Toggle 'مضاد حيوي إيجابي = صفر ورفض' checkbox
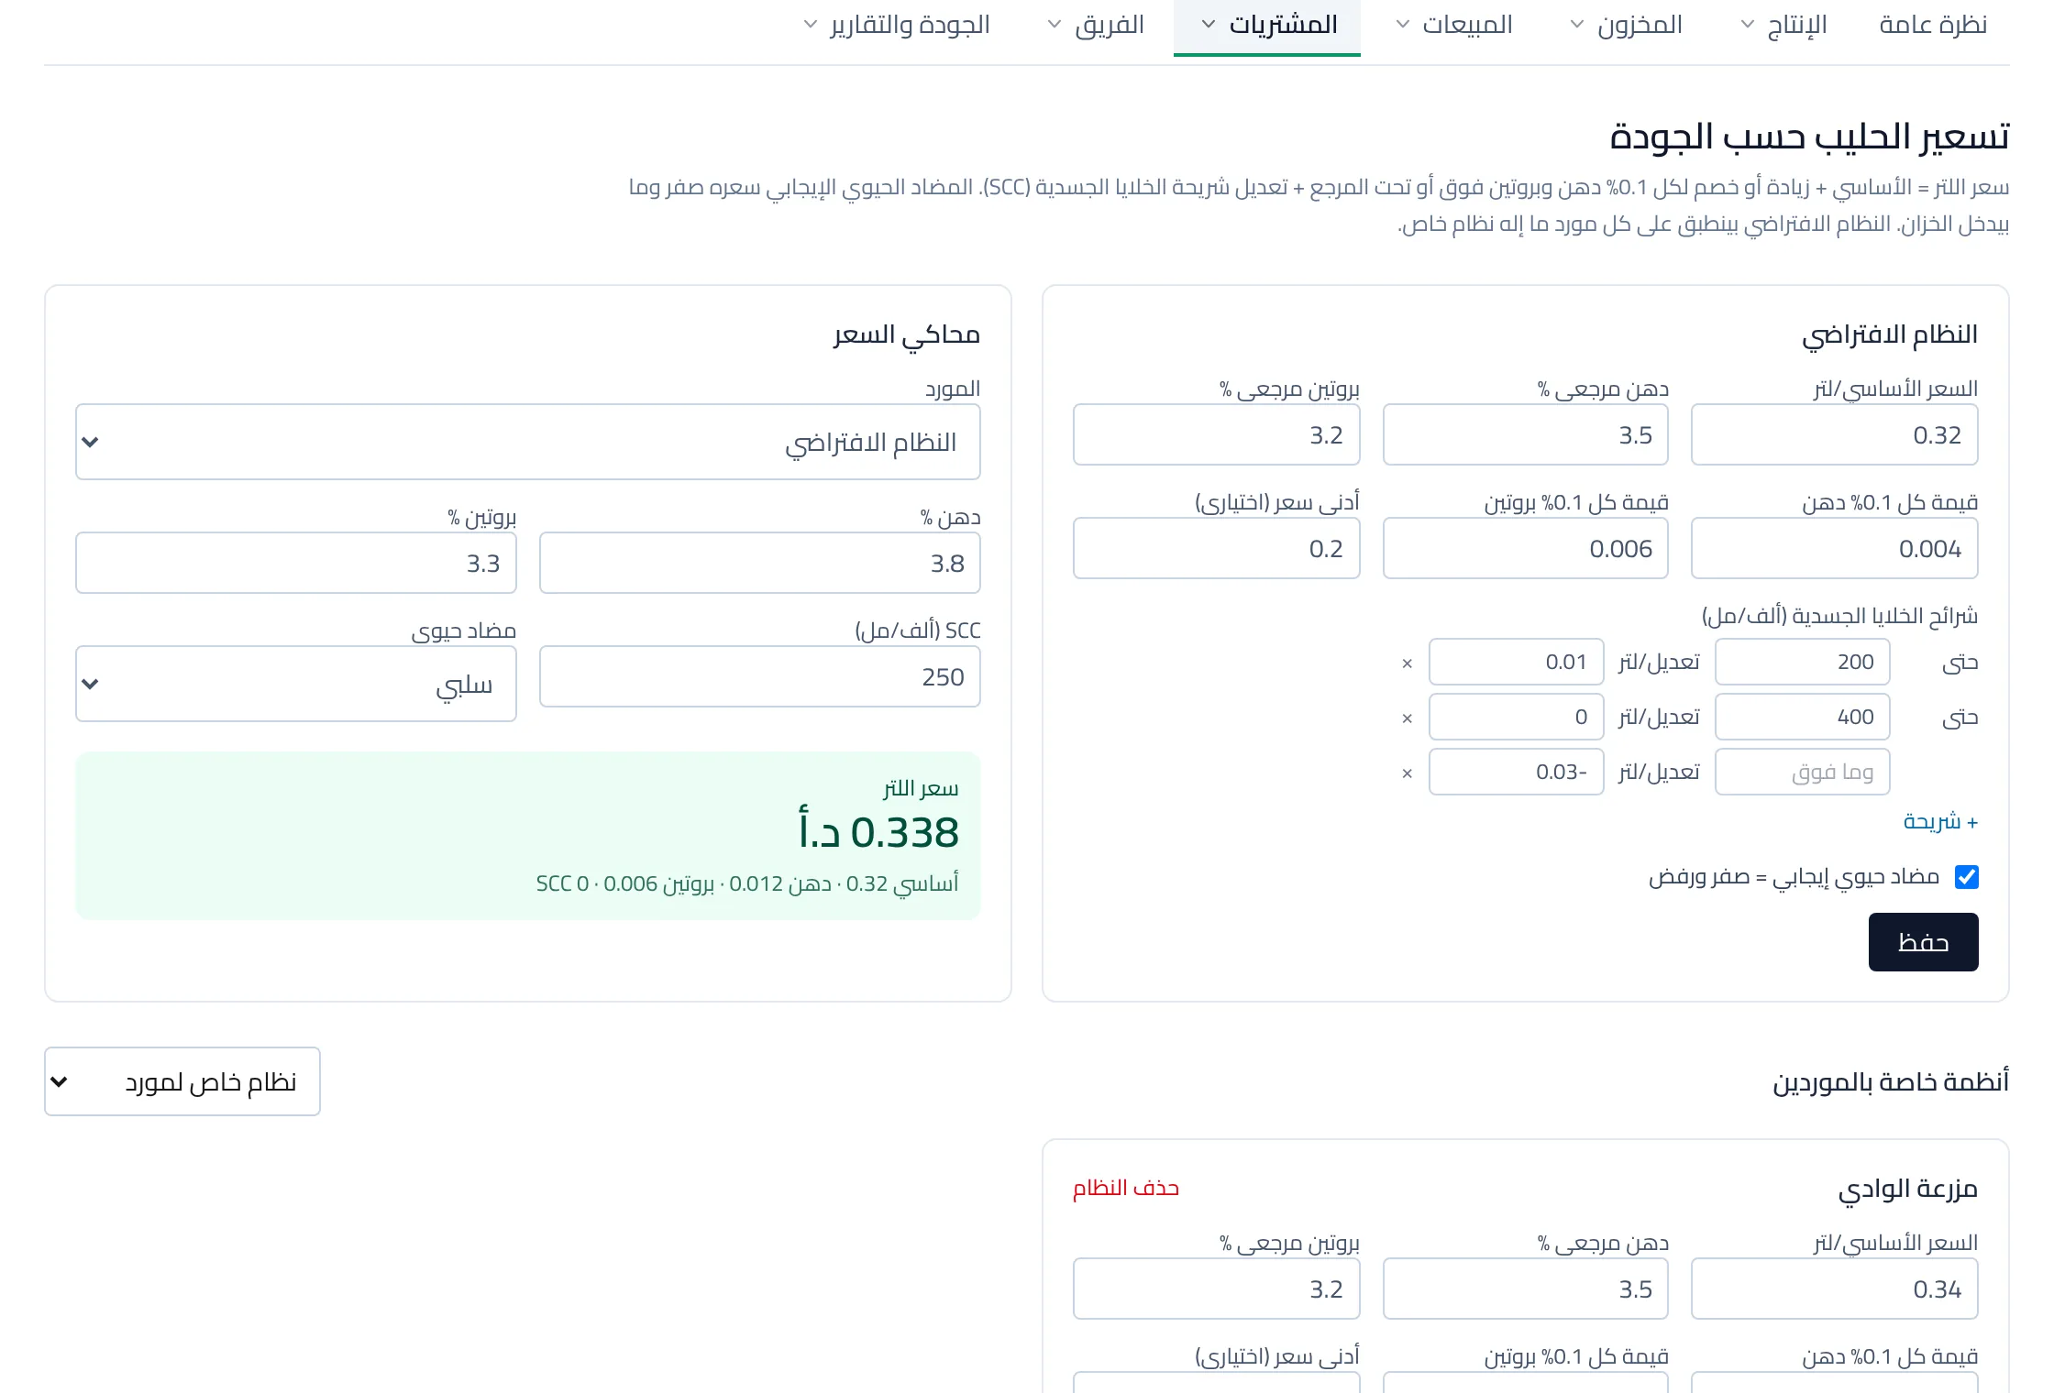2054x1393 pixels. [x=1966, y=877]
